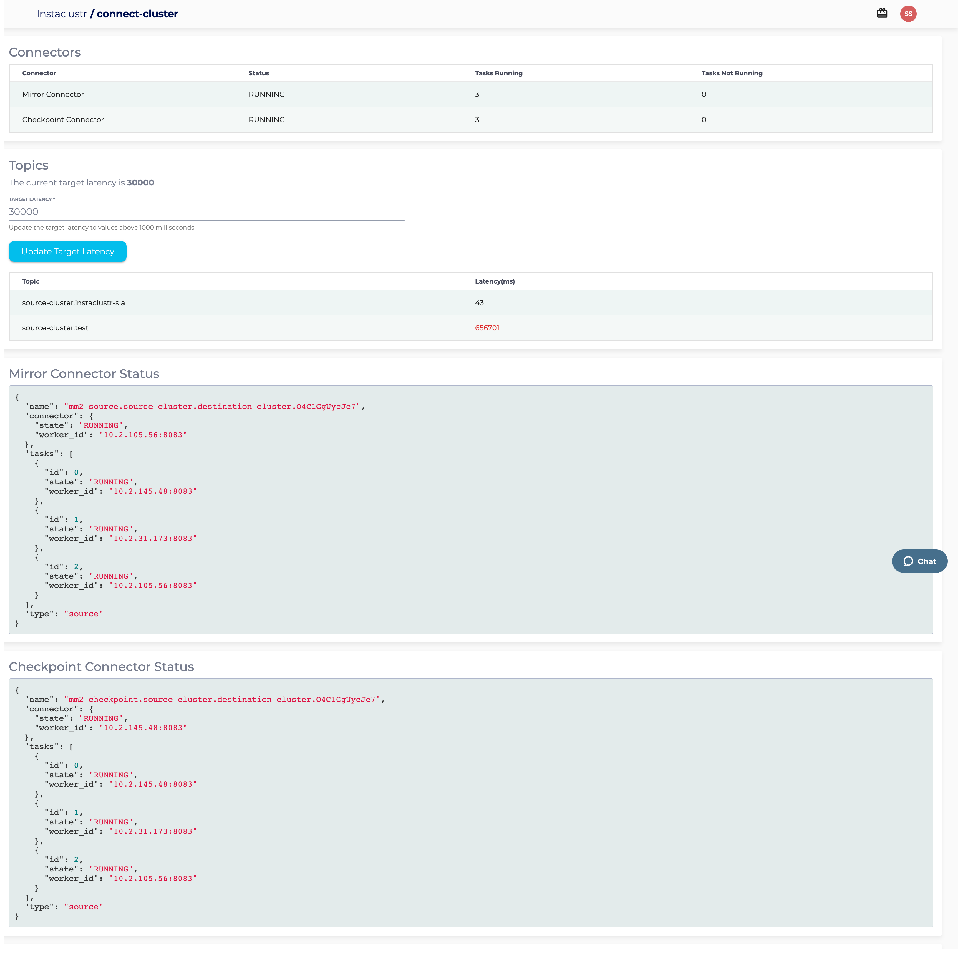Click the mm2-checkpoint connector name string

pos(222,699)
